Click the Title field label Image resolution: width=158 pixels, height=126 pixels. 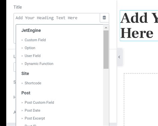point(18,7)
